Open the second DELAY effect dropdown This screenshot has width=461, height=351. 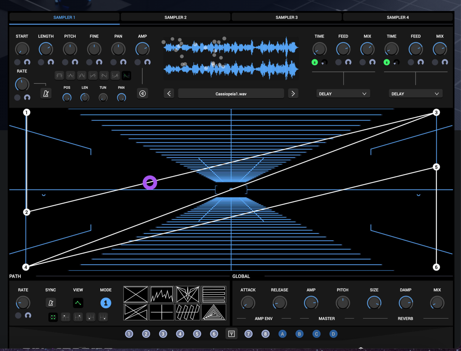pyautogui.click(x=415, y=94)
